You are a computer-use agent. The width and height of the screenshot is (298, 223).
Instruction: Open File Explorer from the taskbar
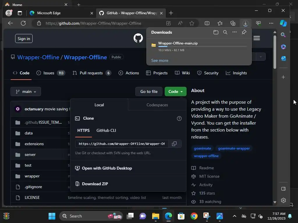coord(155,216)
